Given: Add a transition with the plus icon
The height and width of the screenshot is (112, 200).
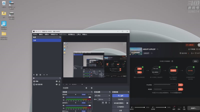Looking at the screenshot, I should (103, 103).
